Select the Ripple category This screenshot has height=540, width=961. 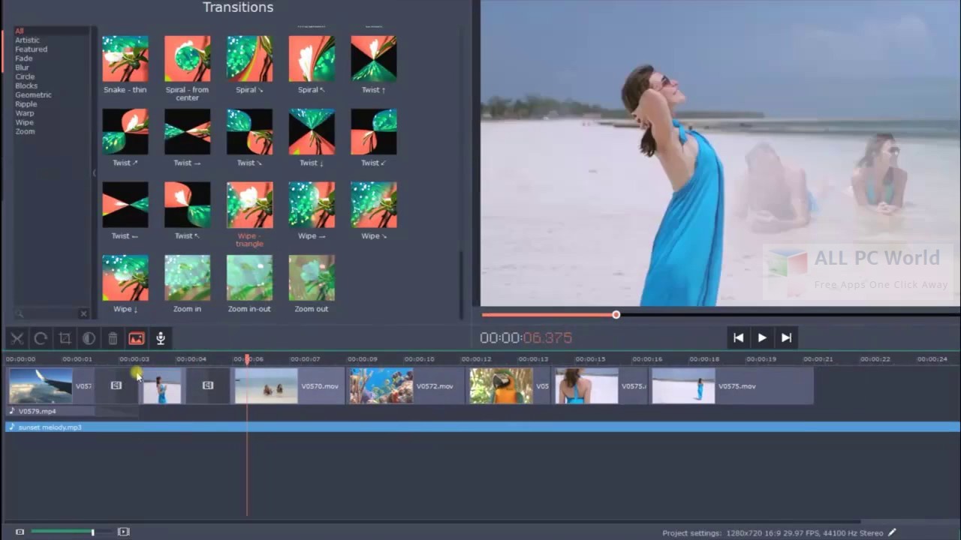26,103
